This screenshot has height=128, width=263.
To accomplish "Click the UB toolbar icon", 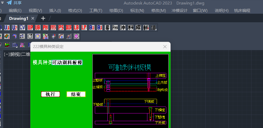I will 38,27.
